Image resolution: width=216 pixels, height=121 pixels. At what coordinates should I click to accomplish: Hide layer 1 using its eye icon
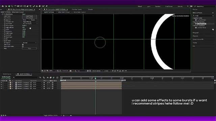pyautogui.click(x=1, y=83)
